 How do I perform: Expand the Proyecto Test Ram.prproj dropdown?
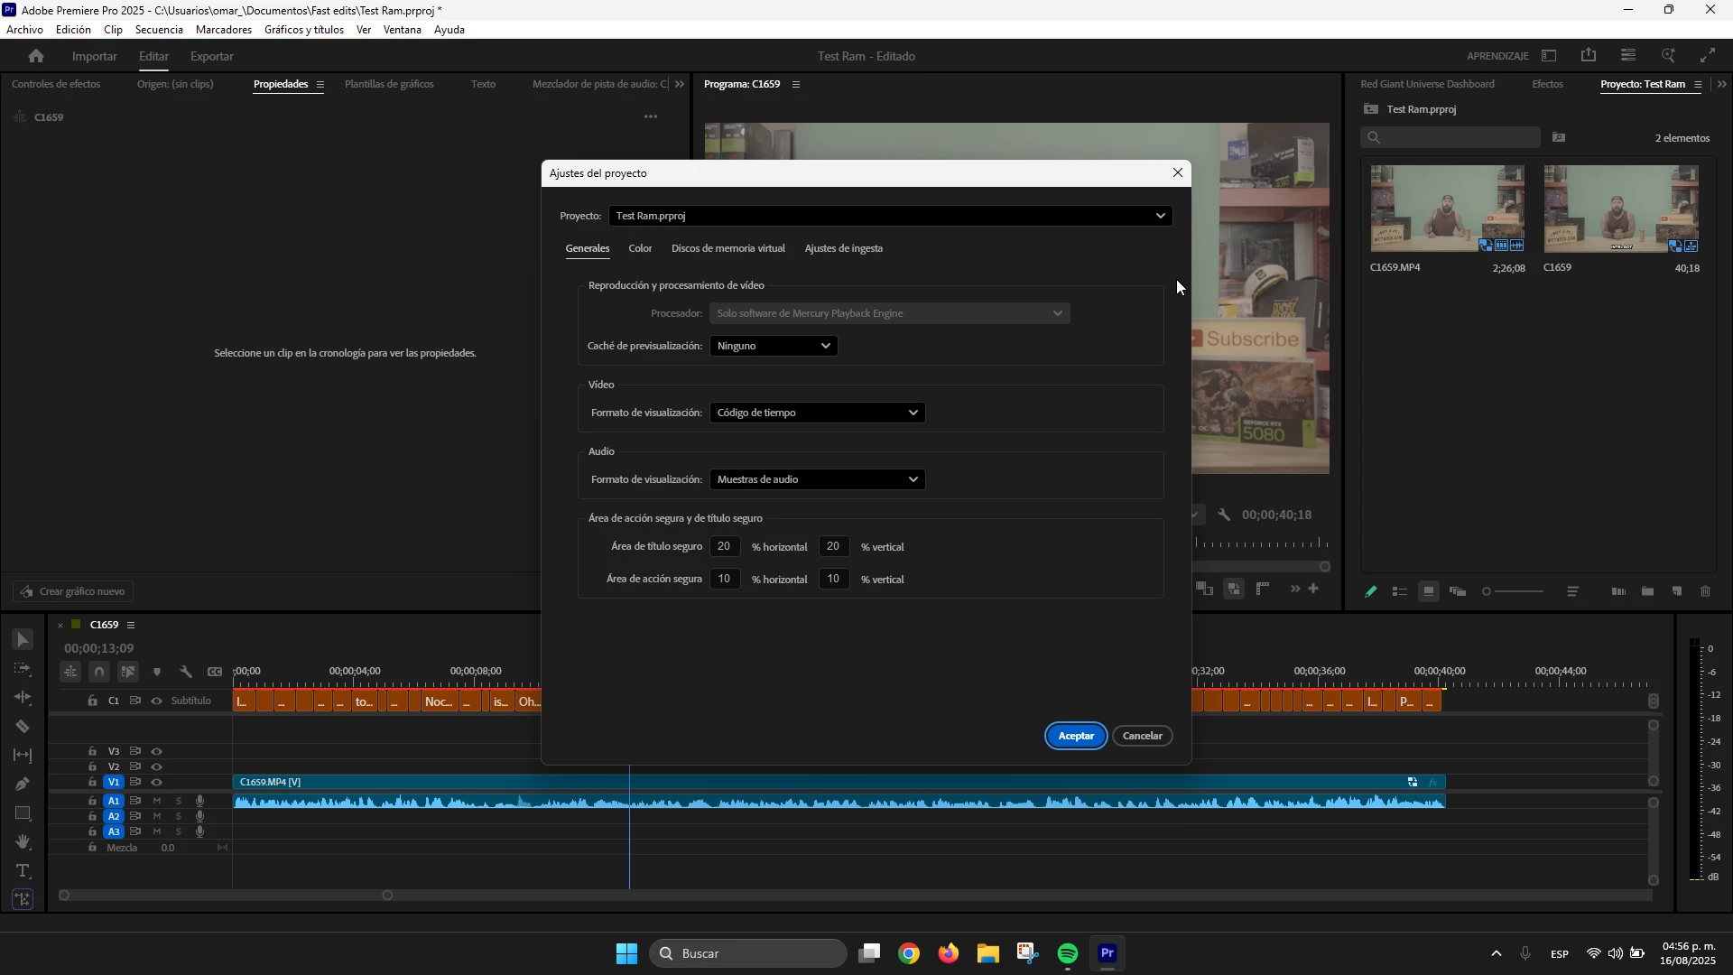coord(890,216)
